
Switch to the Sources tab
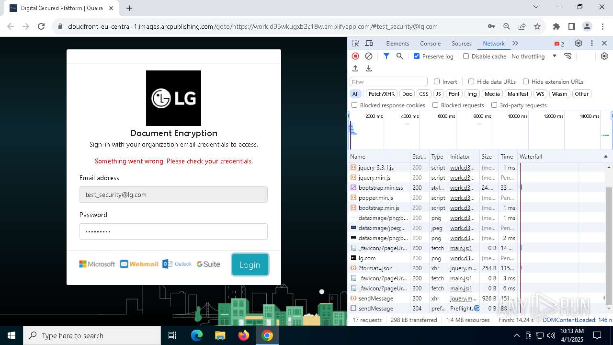coord(462,43)
